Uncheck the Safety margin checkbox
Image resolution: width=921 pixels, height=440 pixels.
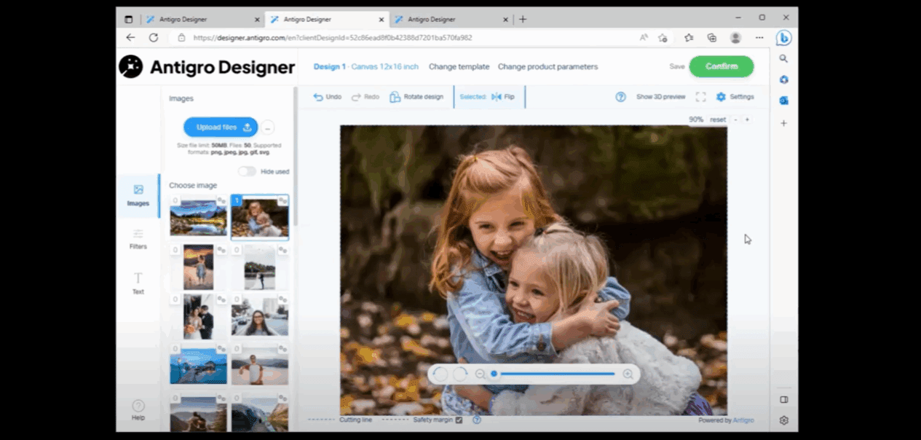pos(458,420)
